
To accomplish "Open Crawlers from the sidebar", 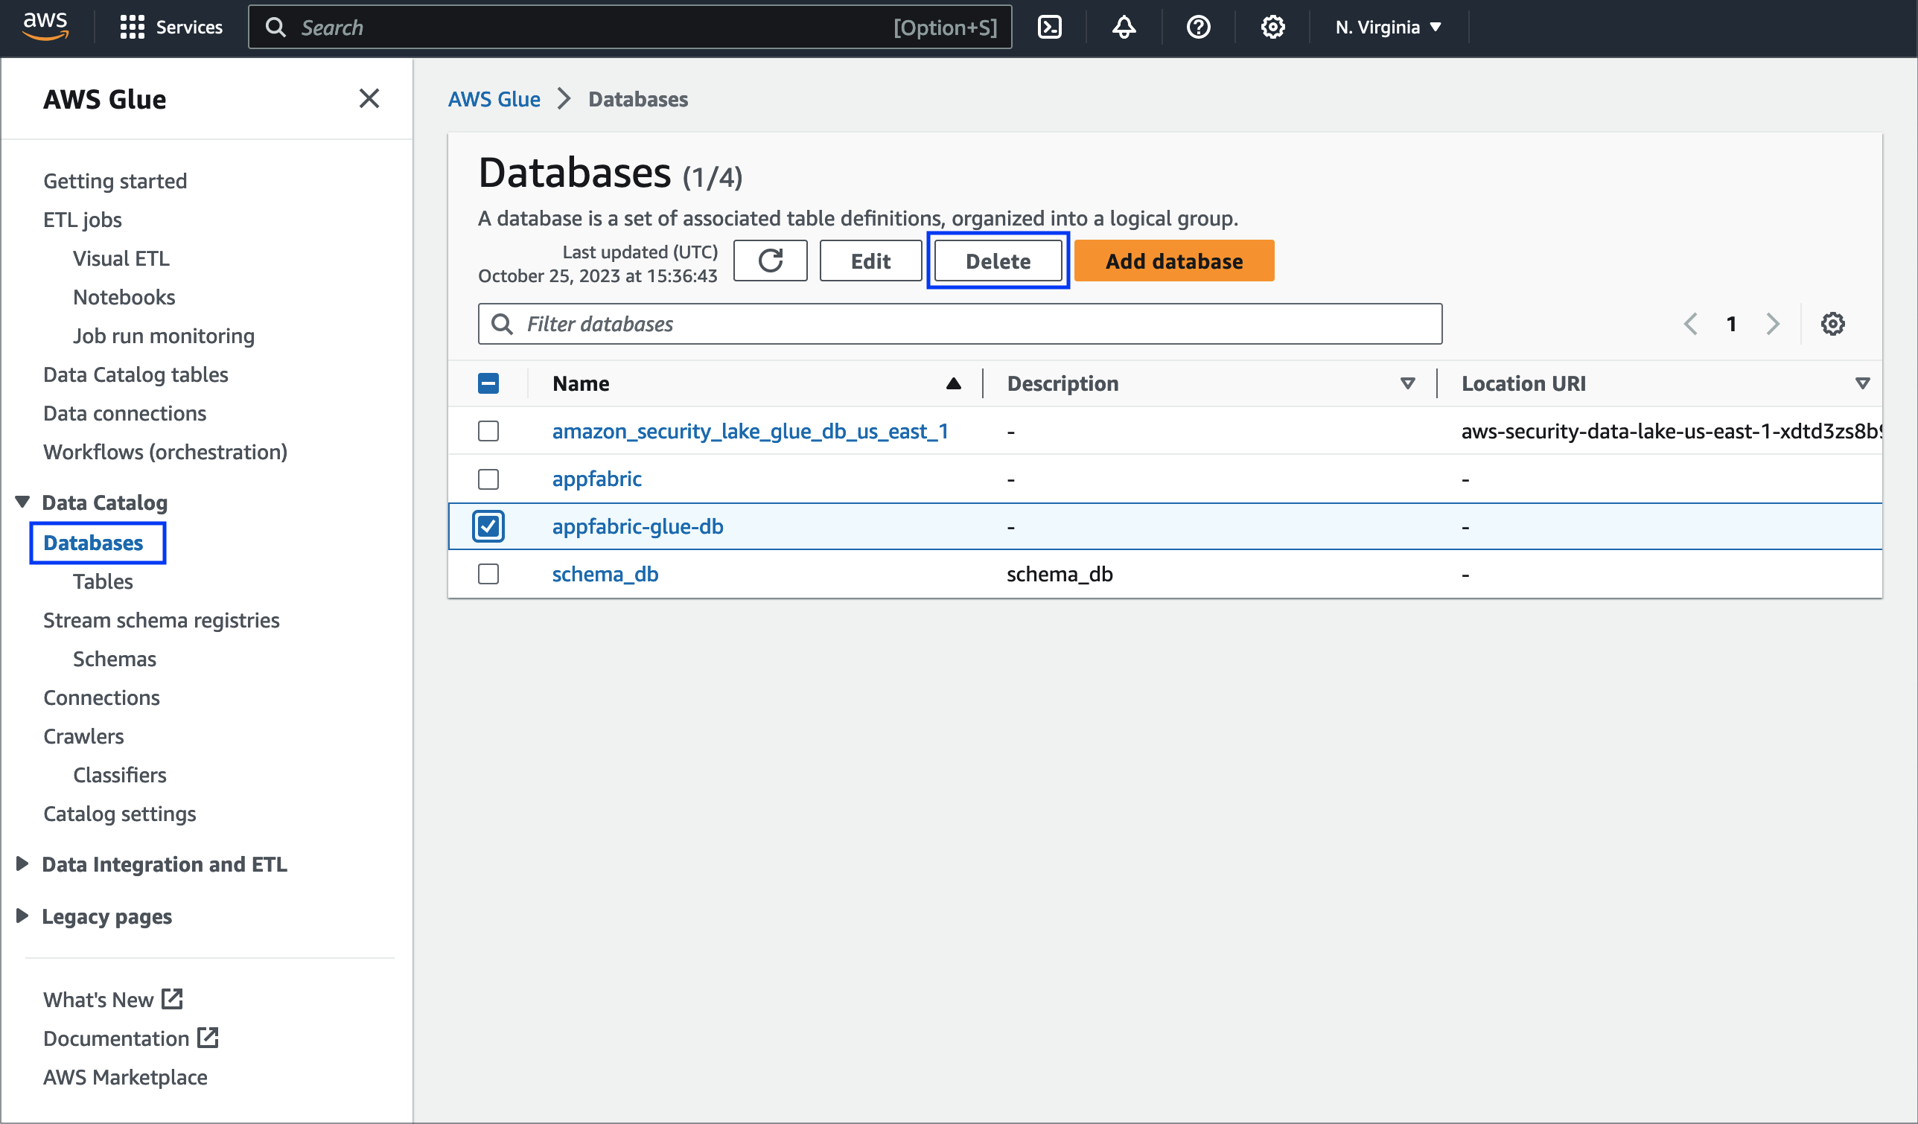I will coord(83,736).
